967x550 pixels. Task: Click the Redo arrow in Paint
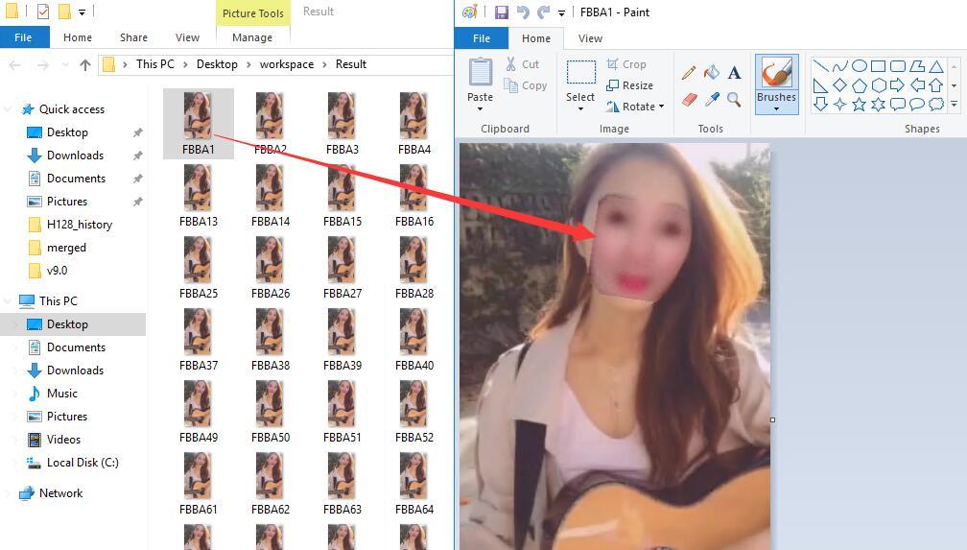(x=543, y=12)
